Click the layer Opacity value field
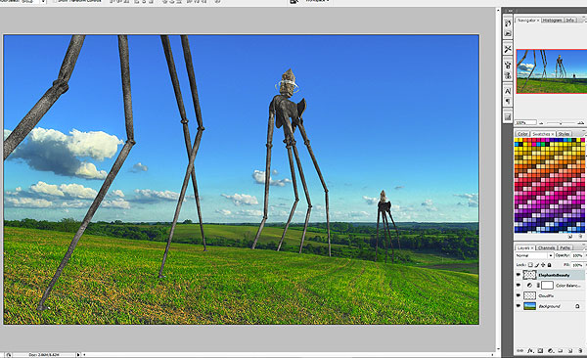The image size is (587, 358). click(577, 255)
